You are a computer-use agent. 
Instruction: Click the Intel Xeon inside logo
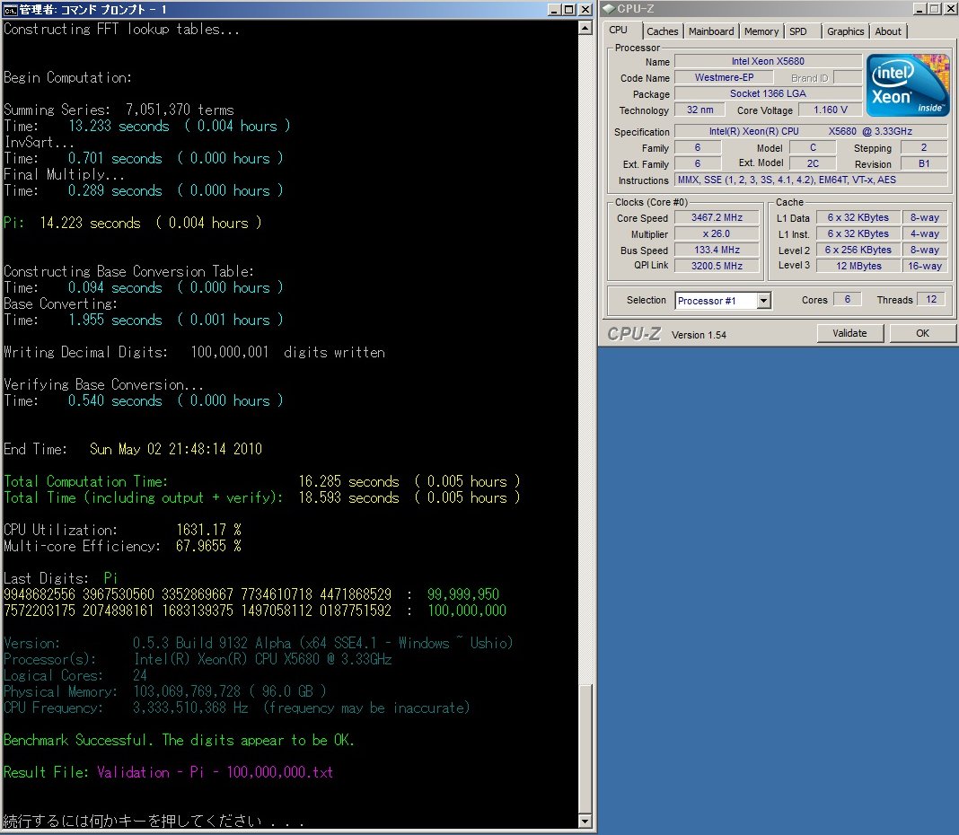pyautogui.click(x=907, y=84)
